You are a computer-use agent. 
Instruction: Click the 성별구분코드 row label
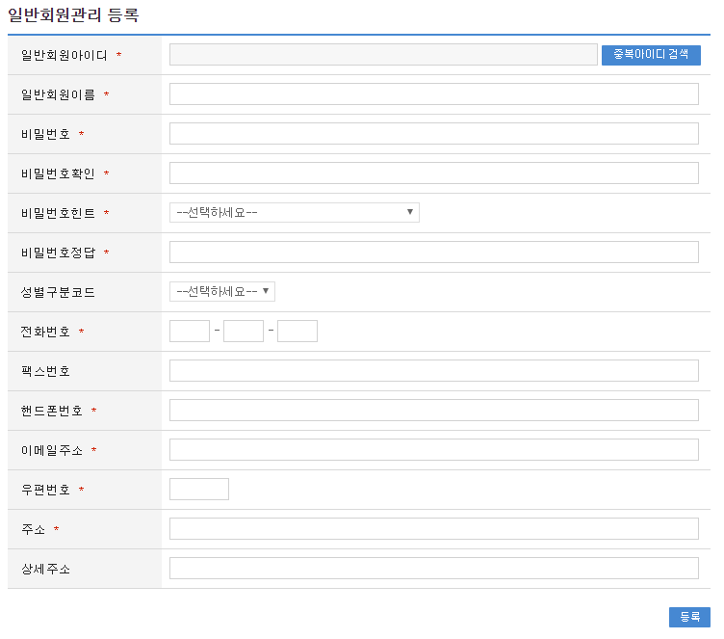tap(58, 292)
